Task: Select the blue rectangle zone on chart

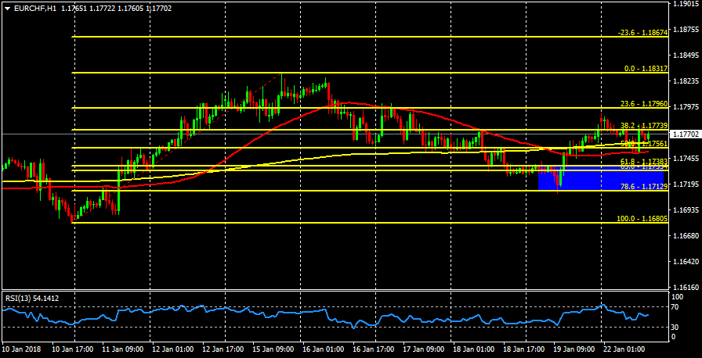Action: (600, 178)
